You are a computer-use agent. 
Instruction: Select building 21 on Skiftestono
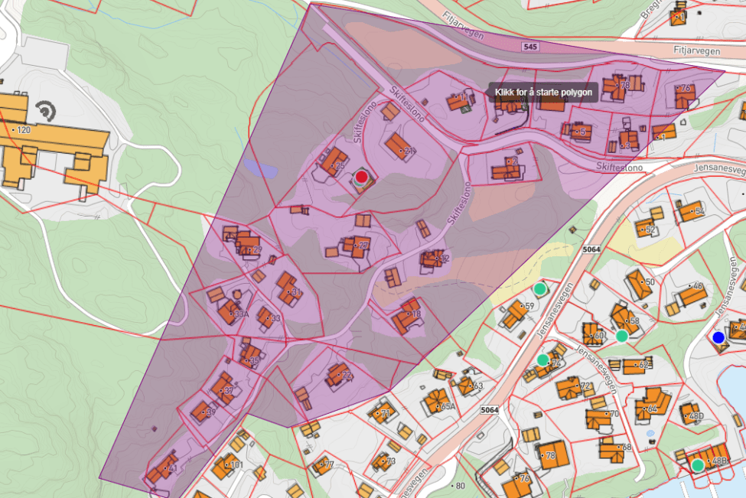399,145
